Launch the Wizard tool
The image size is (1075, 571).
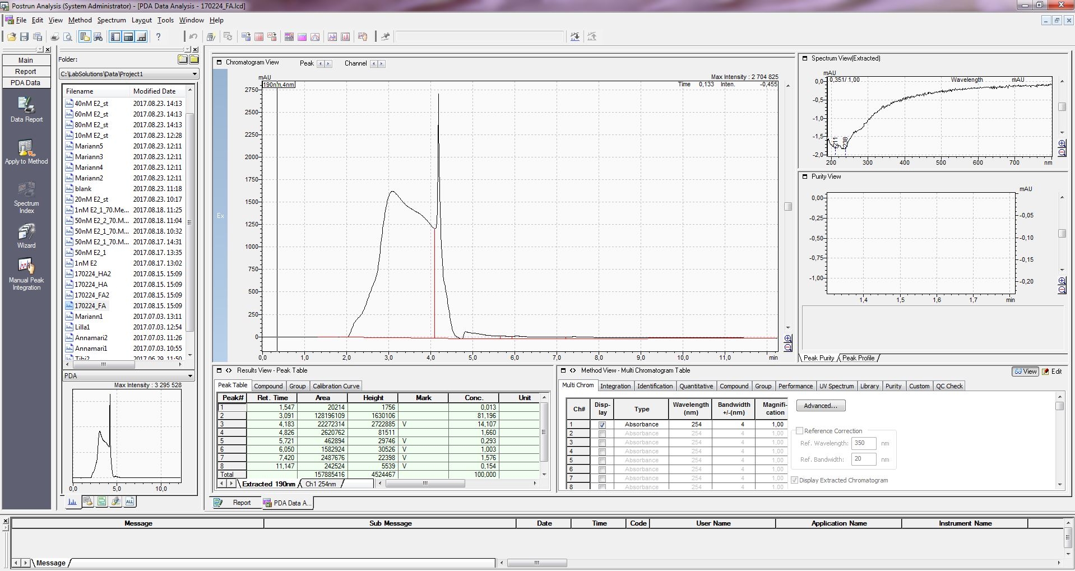pyautogui.click(x=26, y=232)
